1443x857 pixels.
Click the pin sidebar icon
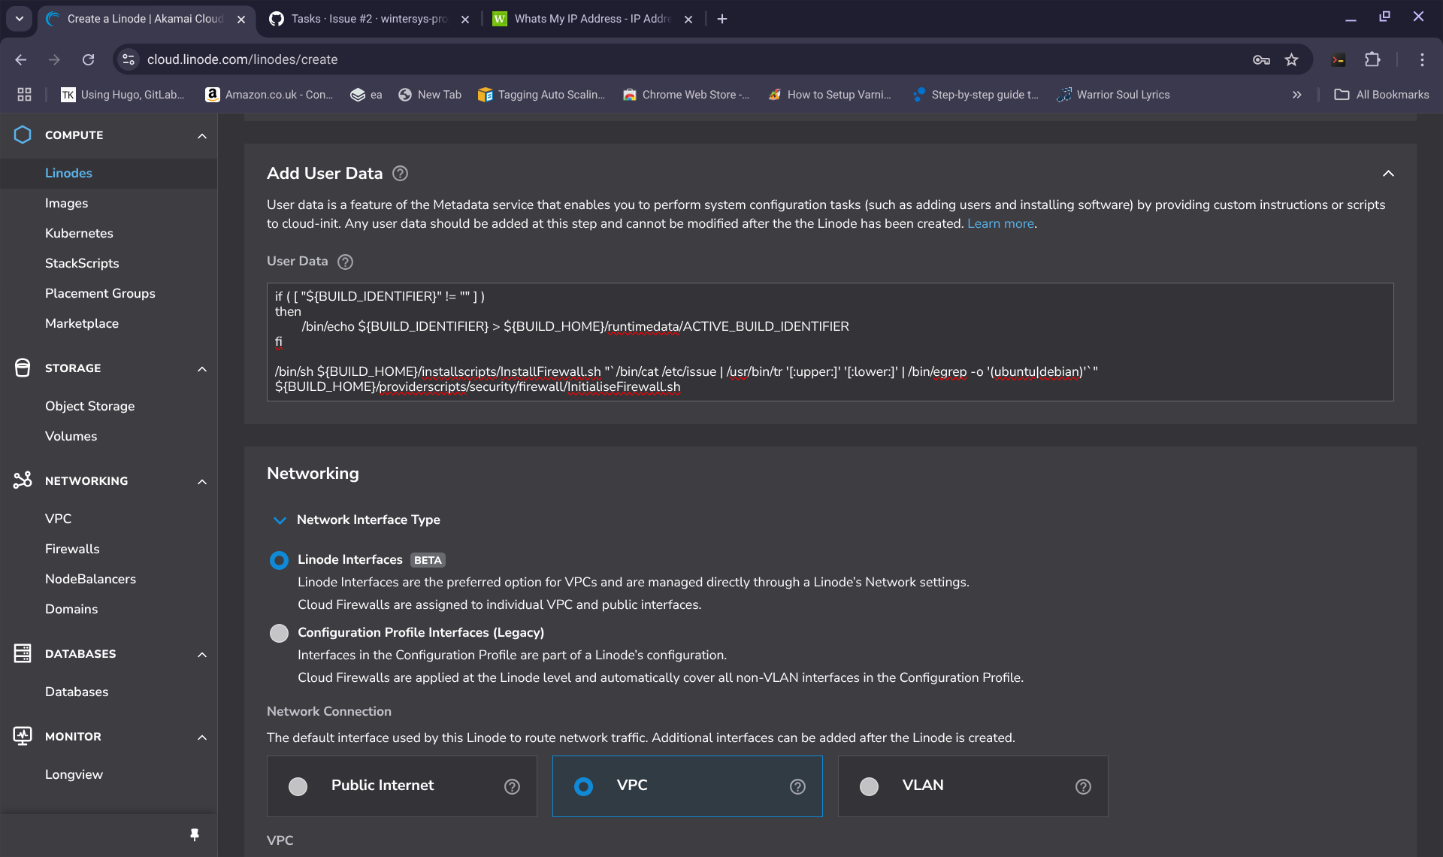(x=195, y=834)
